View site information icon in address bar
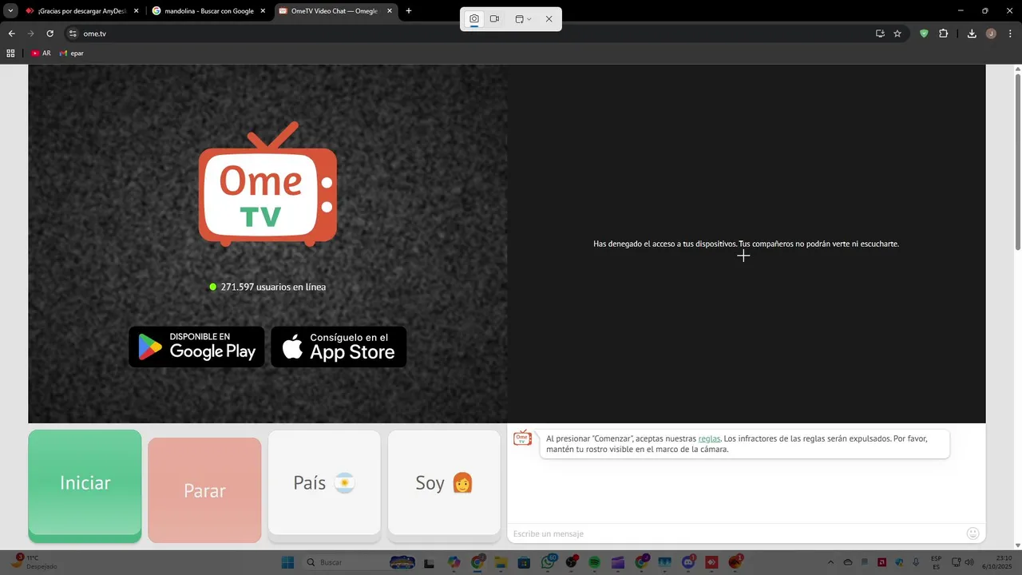 [73, 34]
